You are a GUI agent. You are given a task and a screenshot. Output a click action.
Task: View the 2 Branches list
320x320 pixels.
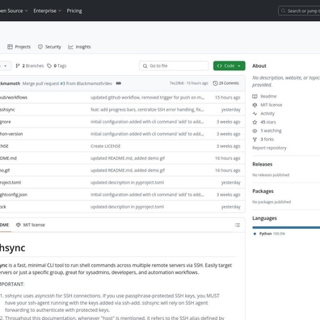30,65
